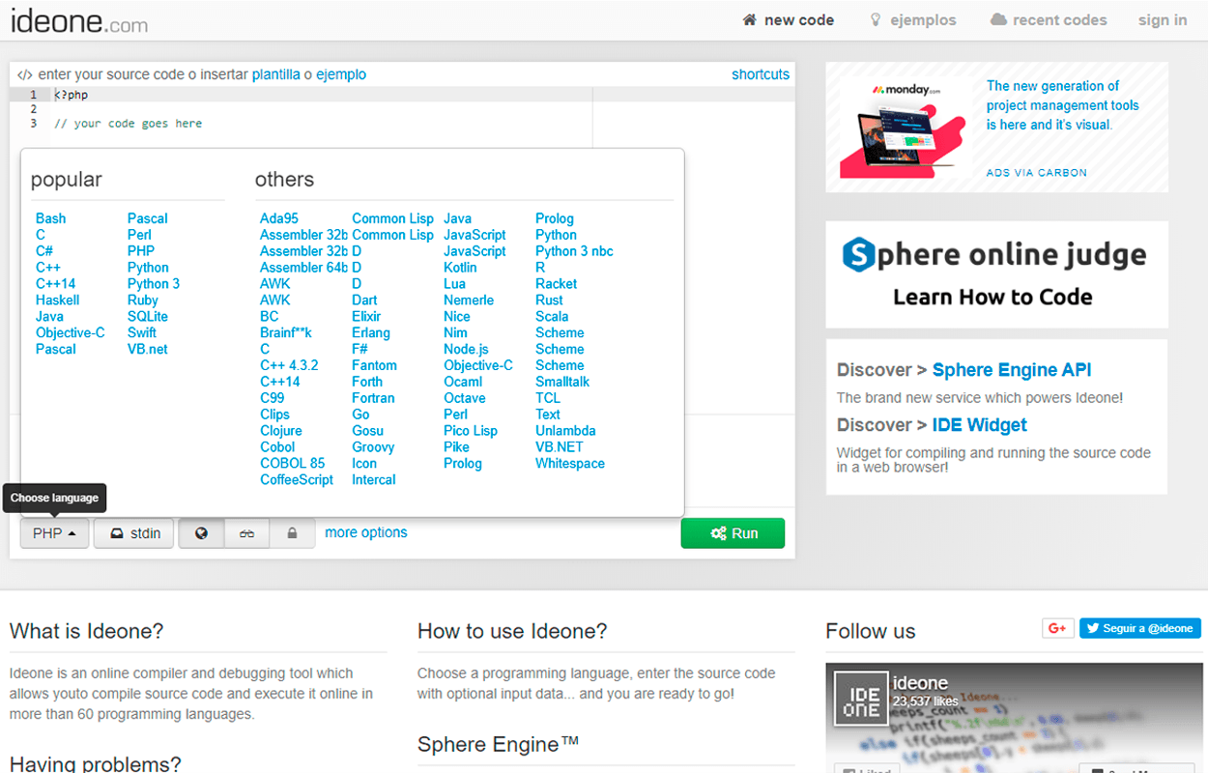1208x773 pixels.
Task: Open the Sphere Engine API link
Action: (x=1012, y=370)
